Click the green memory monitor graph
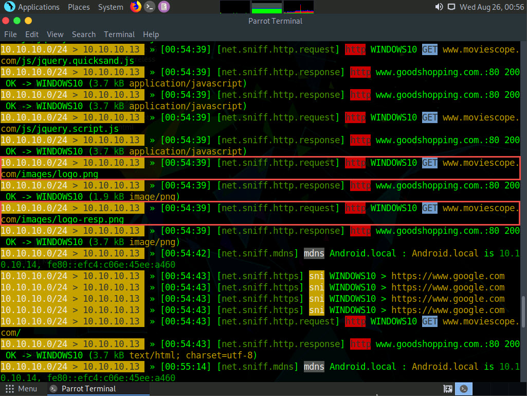Screen dimensions: 527x396 [266, 7]
